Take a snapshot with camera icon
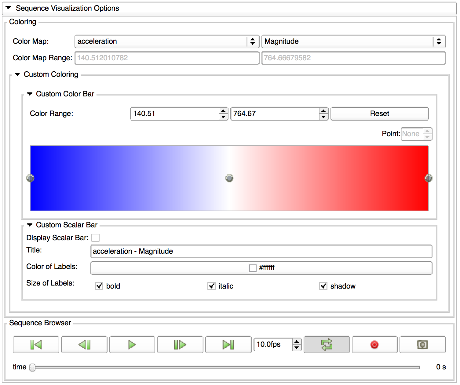 point(422,345)
